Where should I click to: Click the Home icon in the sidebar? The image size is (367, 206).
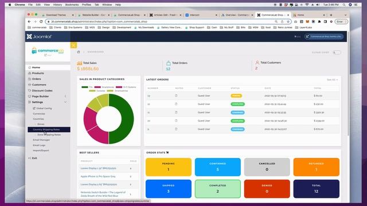pos(30,68)
